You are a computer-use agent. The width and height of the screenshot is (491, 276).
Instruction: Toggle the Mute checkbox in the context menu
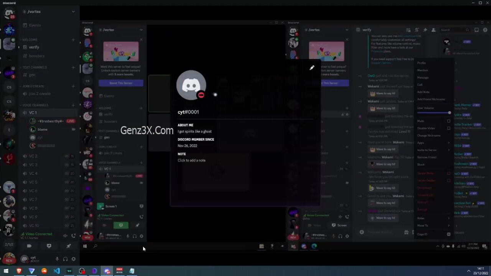click(449, 121)
